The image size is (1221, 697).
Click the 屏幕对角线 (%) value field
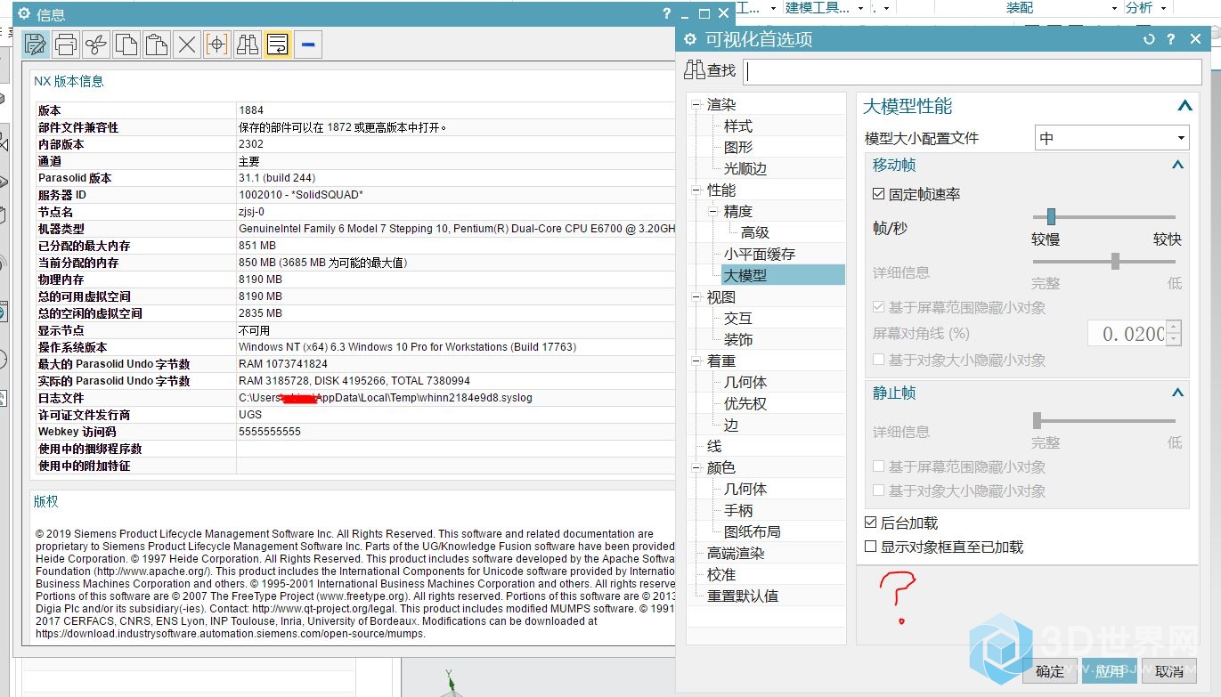(1127, 334)
